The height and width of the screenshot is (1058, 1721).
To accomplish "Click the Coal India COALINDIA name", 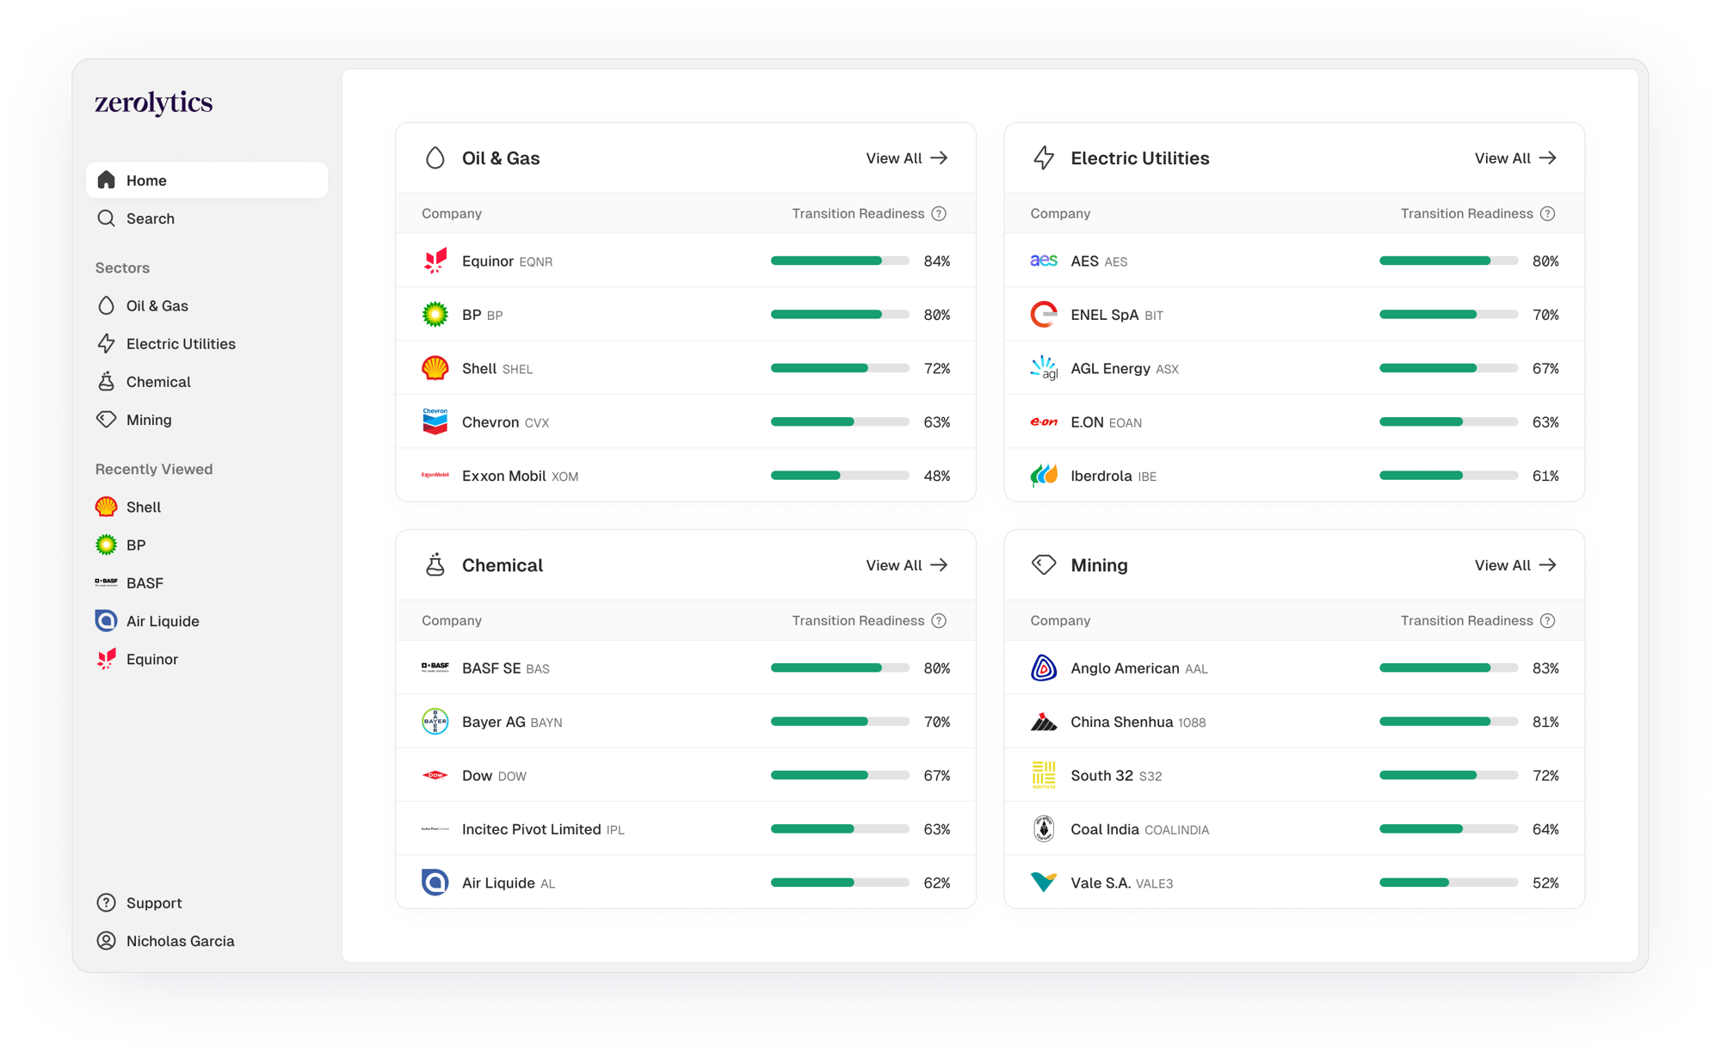I will tap(1139, 829).
